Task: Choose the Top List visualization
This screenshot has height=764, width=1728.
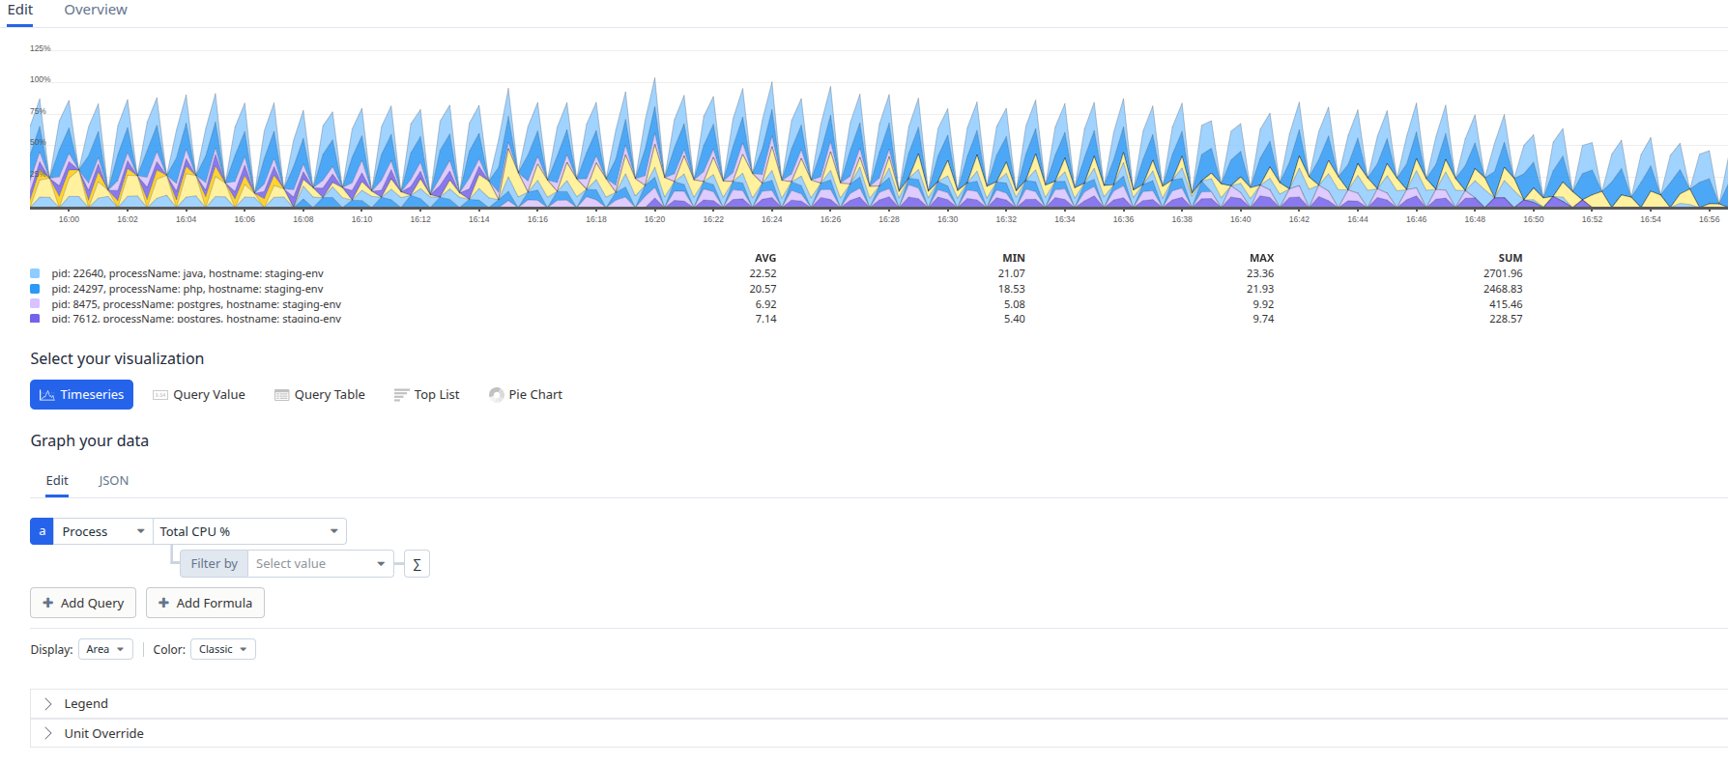Action: [x=426, y=394]
